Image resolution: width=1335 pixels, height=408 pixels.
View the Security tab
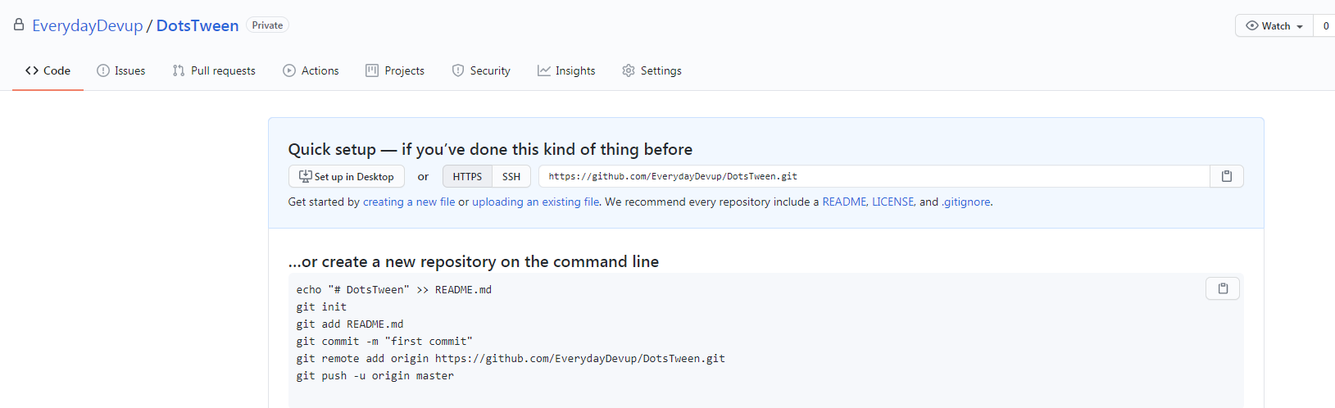[x=481, y=70]
